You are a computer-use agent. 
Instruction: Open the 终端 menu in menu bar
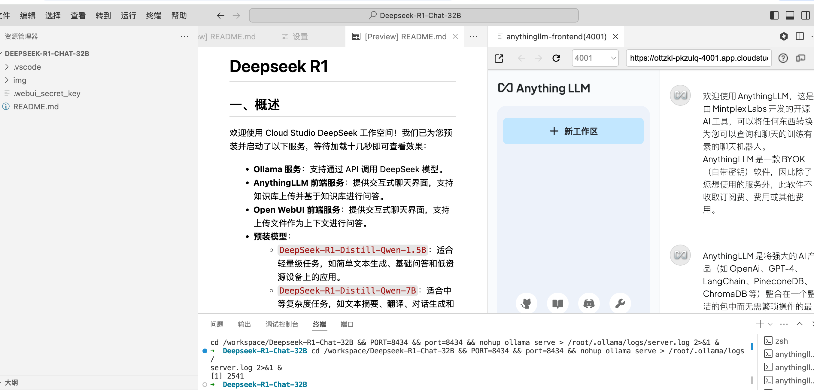pos(153,15)
